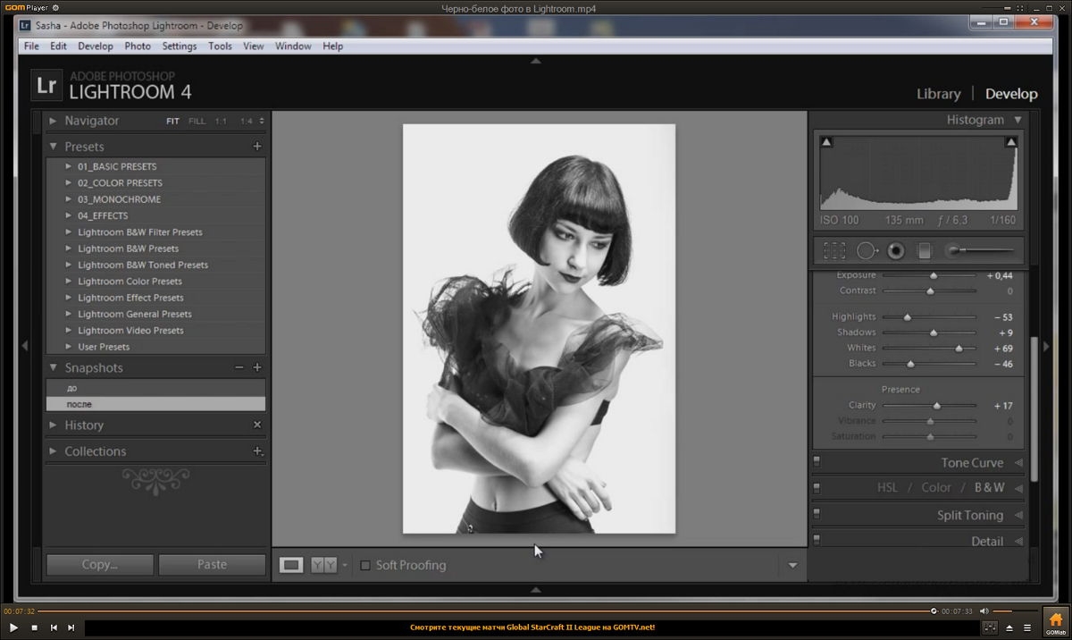Expand the 01_BASIC PRESETS folder

(x=69, y=166)
